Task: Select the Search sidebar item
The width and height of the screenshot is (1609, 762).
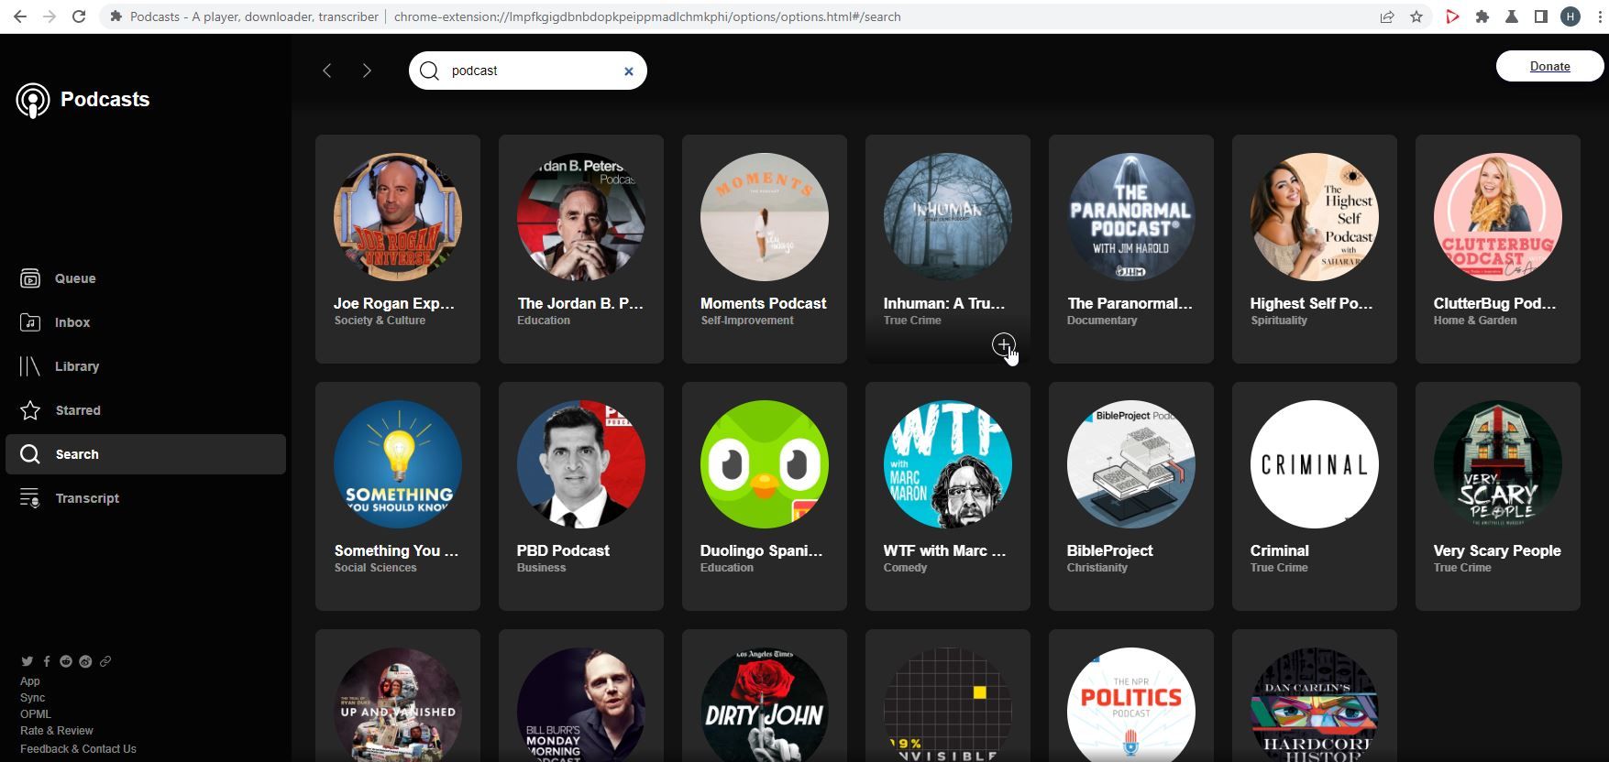Action: (146, 454)
